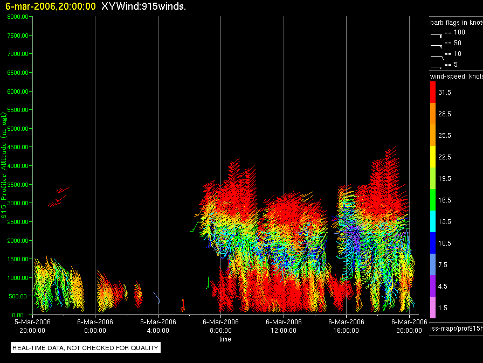Click the 'time' x-axis label
This screenshot has width=483, height=363.
[x=225, y=339]
